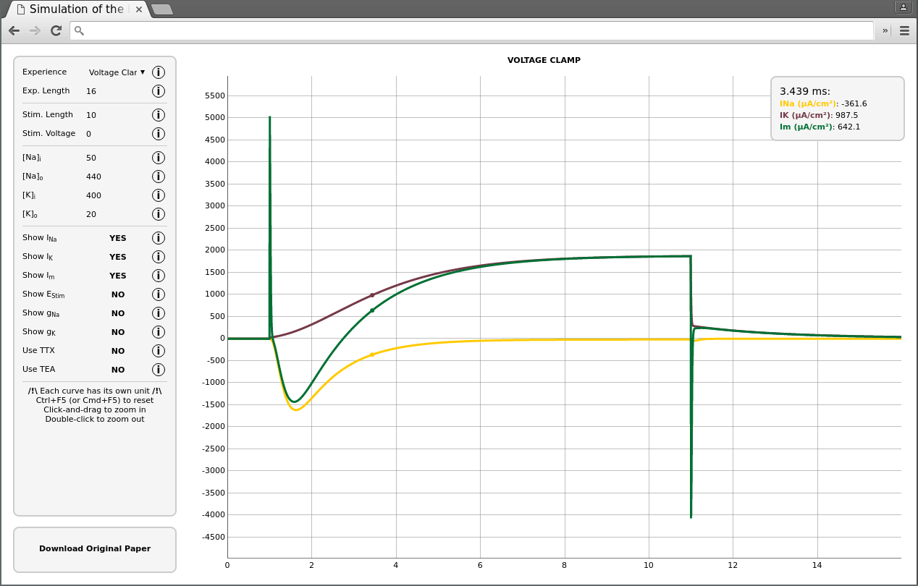The width and height of the screenshot is (918, 586).
Task: Switch to the Simulation browser tab
Action: coord(76,9)
